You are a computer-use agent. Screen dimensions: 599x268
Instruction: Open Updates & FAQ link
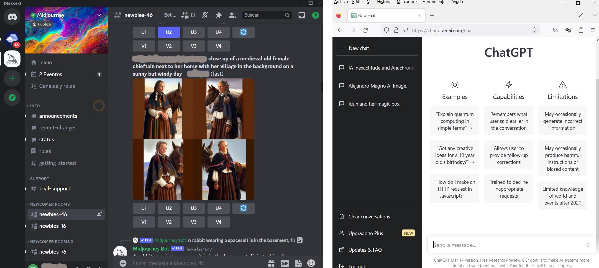pyautogui.click(x=377, y=250)
